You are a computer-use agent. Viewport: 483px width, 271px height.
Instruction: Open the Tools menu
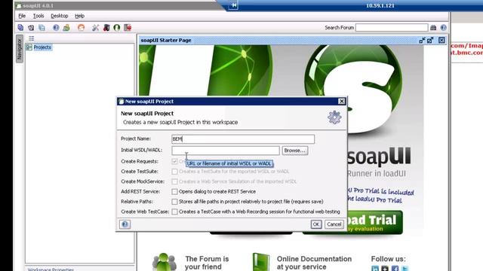[38, 16]
